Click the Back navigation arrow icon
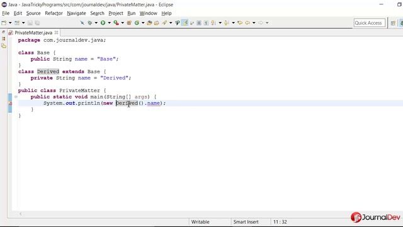Screen dimensions: 403x227 click(x=247, y=23)
